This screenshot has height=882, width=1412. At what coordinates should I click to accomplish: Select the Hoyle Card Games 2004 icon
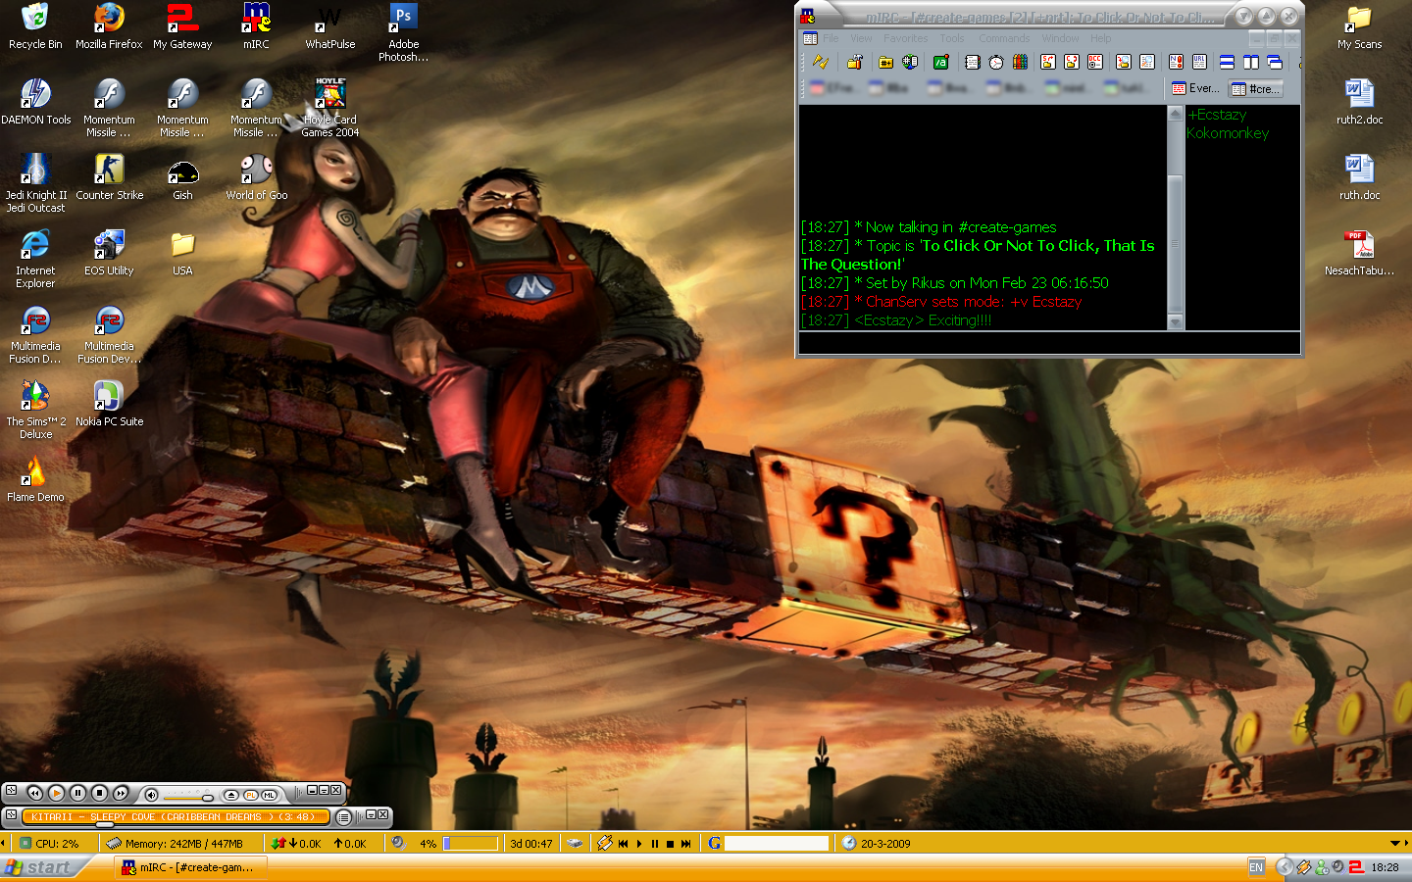pyautogui.click(x=329, y=108)
